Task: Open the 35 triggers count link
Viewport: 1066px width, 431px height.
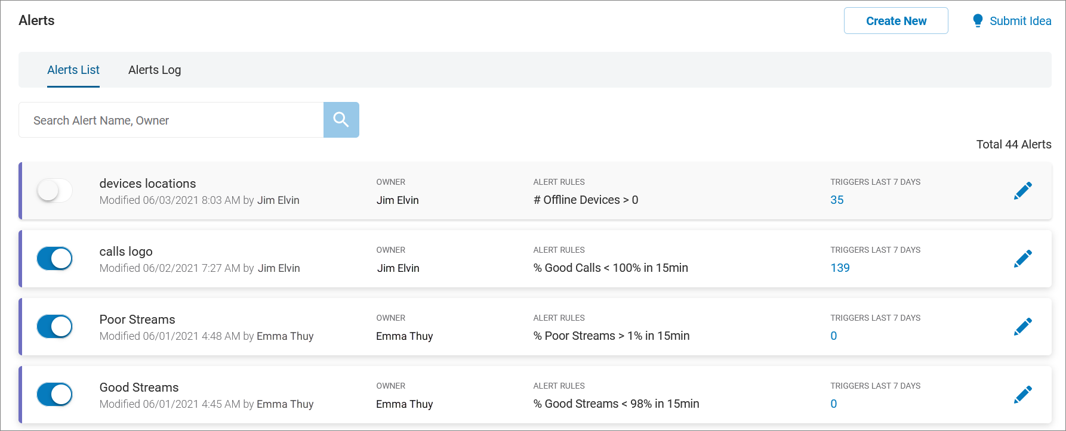Action: [837, 200]
